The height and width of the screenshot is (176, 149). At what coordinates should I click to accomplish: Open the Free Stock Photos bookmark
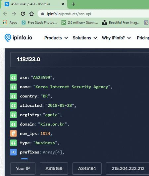click(39, 23)
